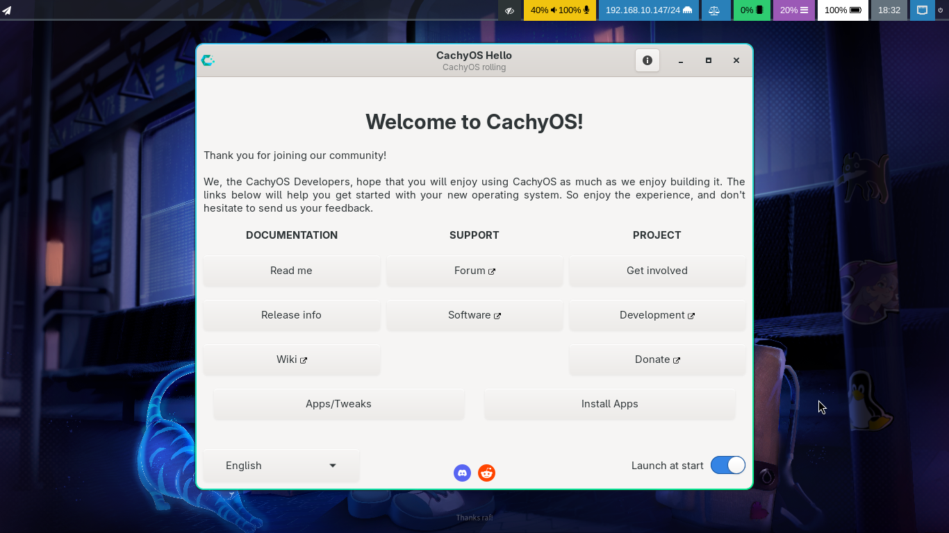Toggle the Launch at start switch
Screen dimensions: 949x533
728,465
